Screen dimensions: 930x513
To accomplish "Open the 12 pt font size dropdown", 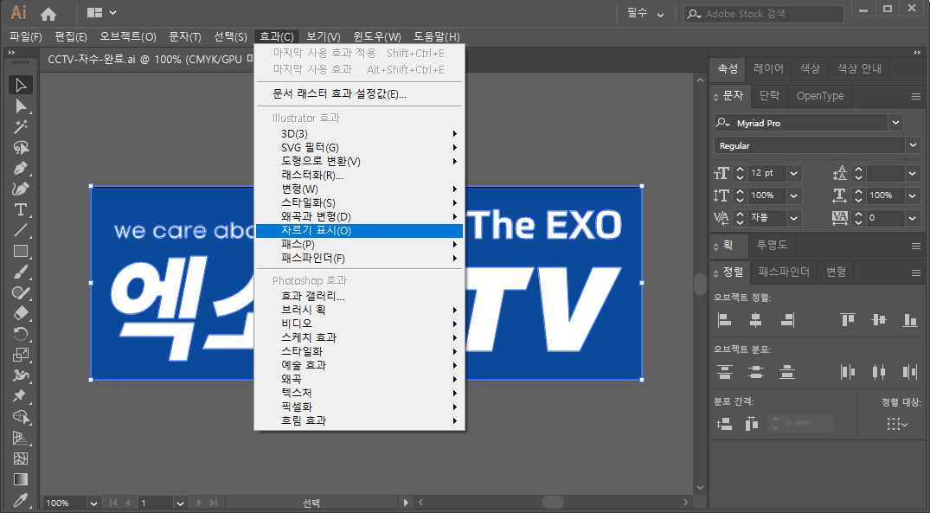I will 793,173.
